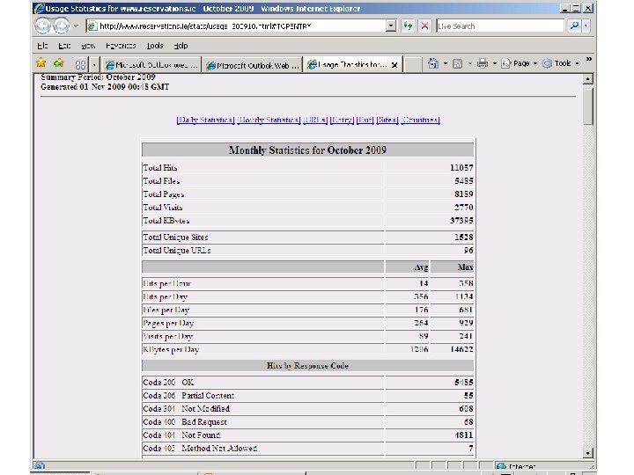Open the Feeds dropdown arrow
The width and height of the screenshot is (634, 475).
point(470,63)
